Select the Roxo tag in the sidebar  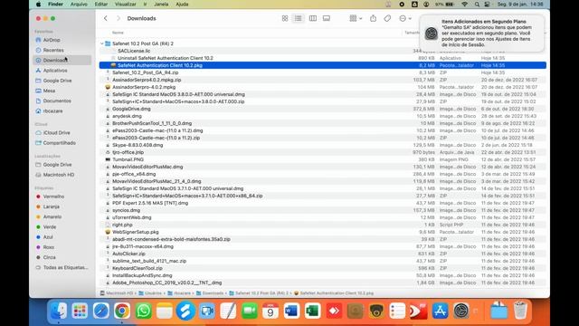[x=48, y=247]
